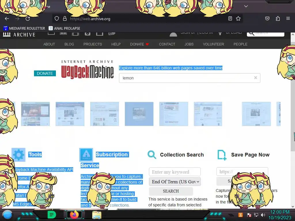Open the video film strip icon
This screenshot has height=221, width=295.
click(75, 34)
